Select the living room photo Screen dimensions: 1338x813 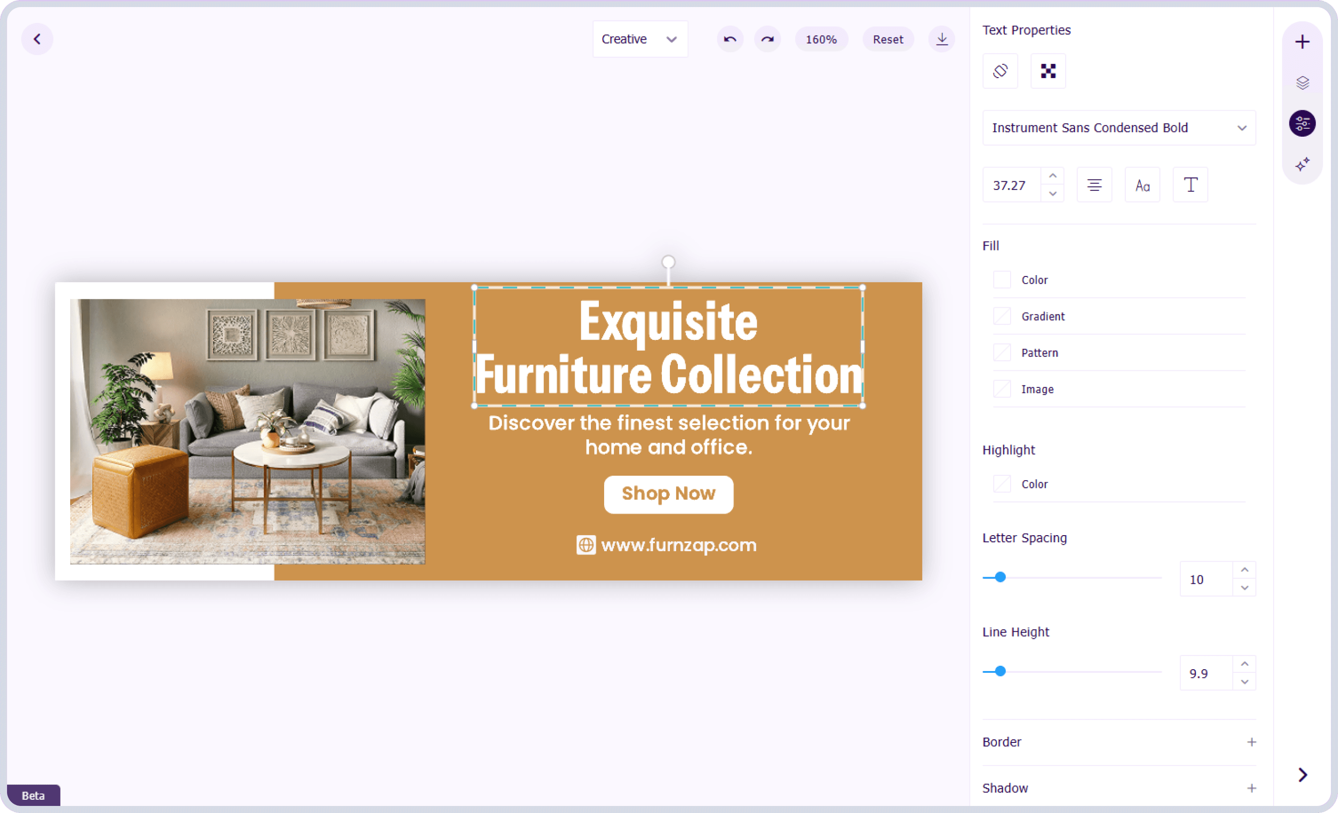tap(248, 432)
